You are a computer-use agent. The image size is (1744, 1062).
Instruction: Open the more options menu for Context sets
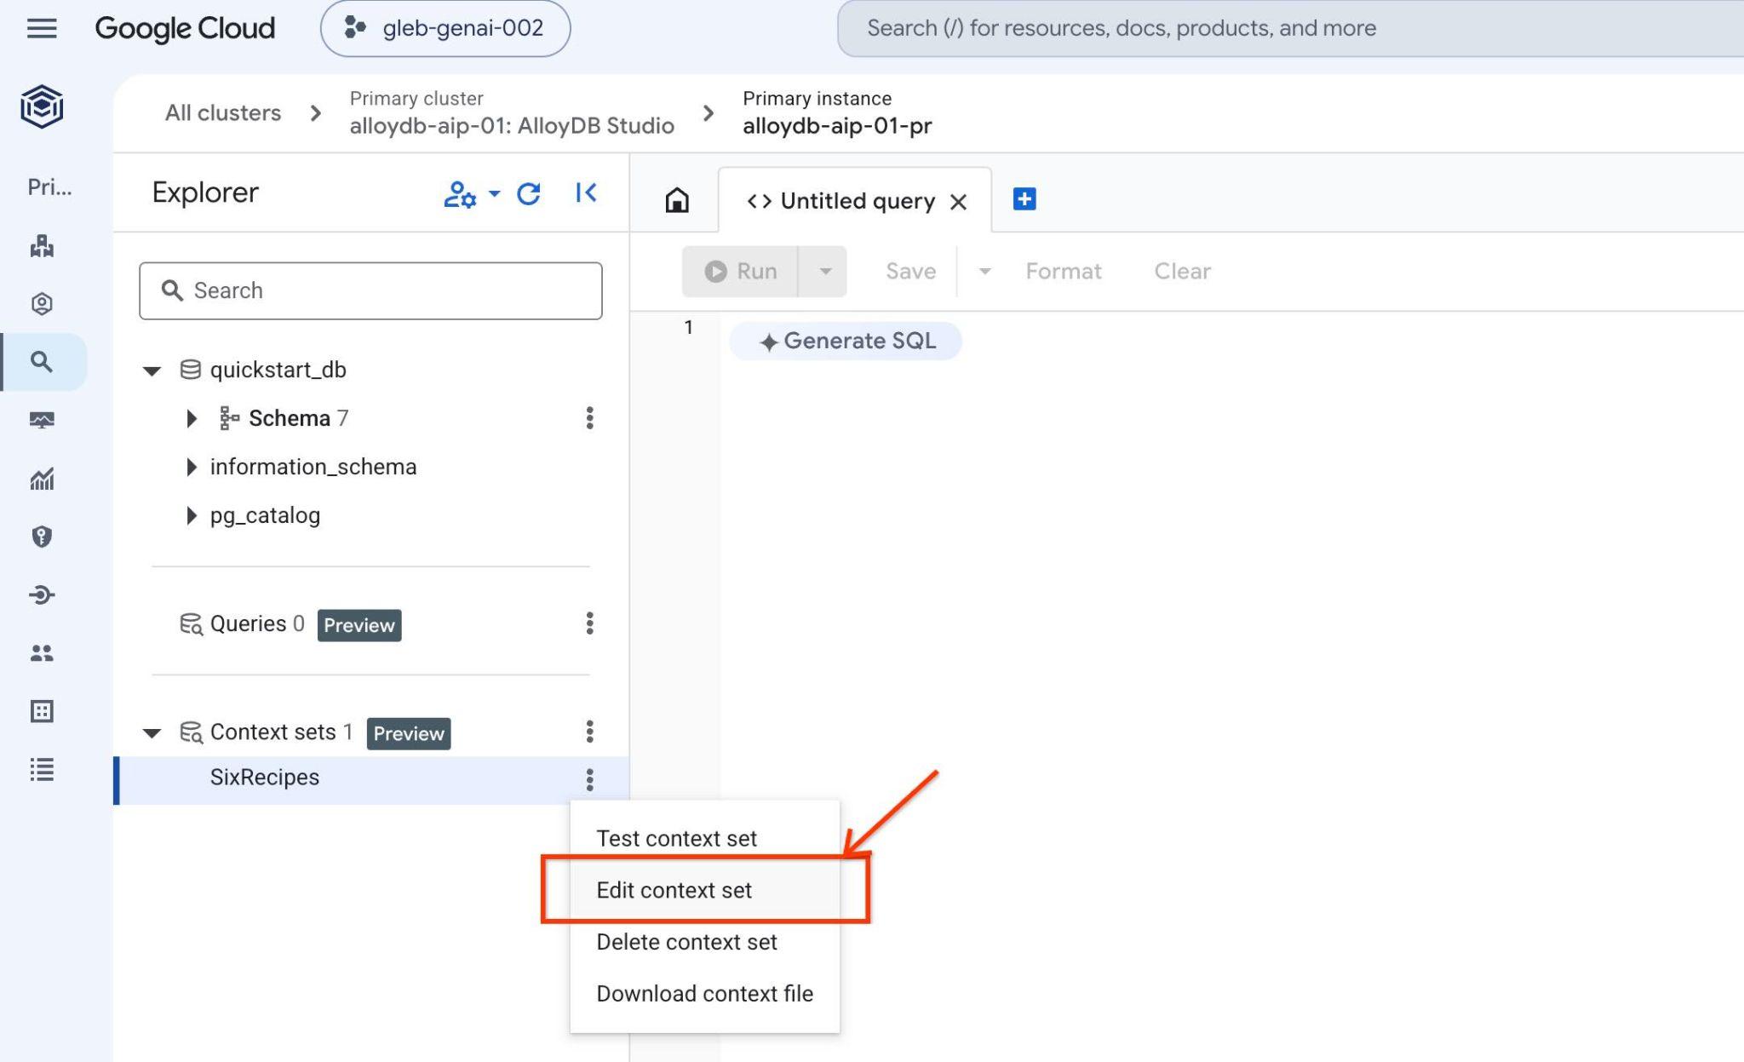click(x=589, y=732)
